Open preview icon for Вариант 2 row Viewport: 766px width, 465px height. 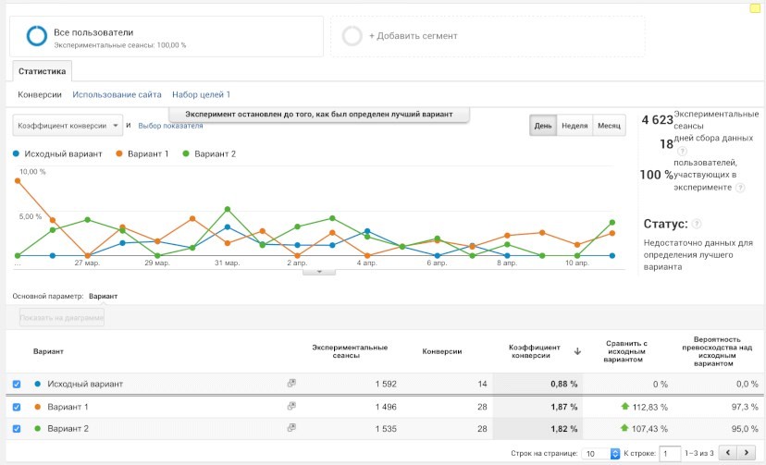(291, 428)
